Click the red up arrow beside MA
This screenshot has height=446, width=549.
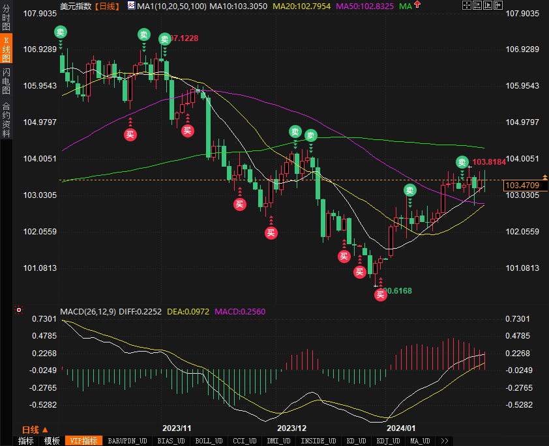point(417,6)
